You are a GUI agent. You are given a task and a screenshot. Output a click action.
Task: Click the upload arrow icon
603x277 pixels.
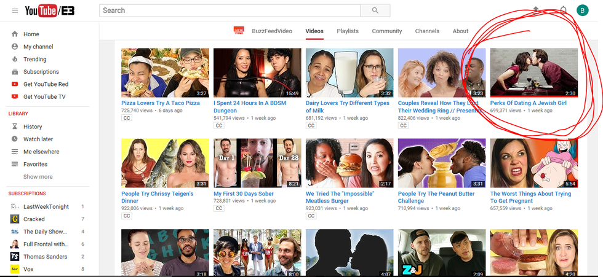pos(536,10)
